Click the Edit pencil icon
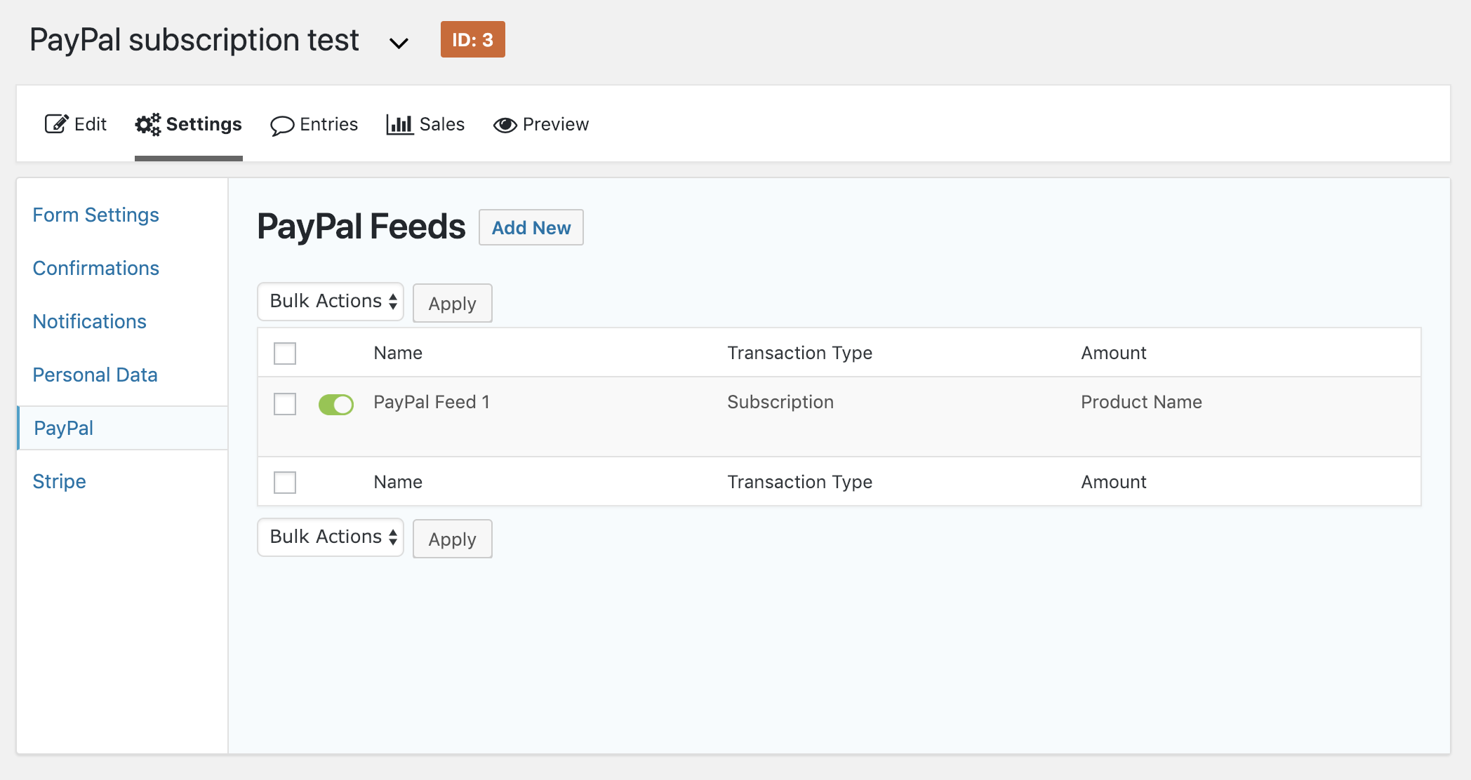 point(56,124)
